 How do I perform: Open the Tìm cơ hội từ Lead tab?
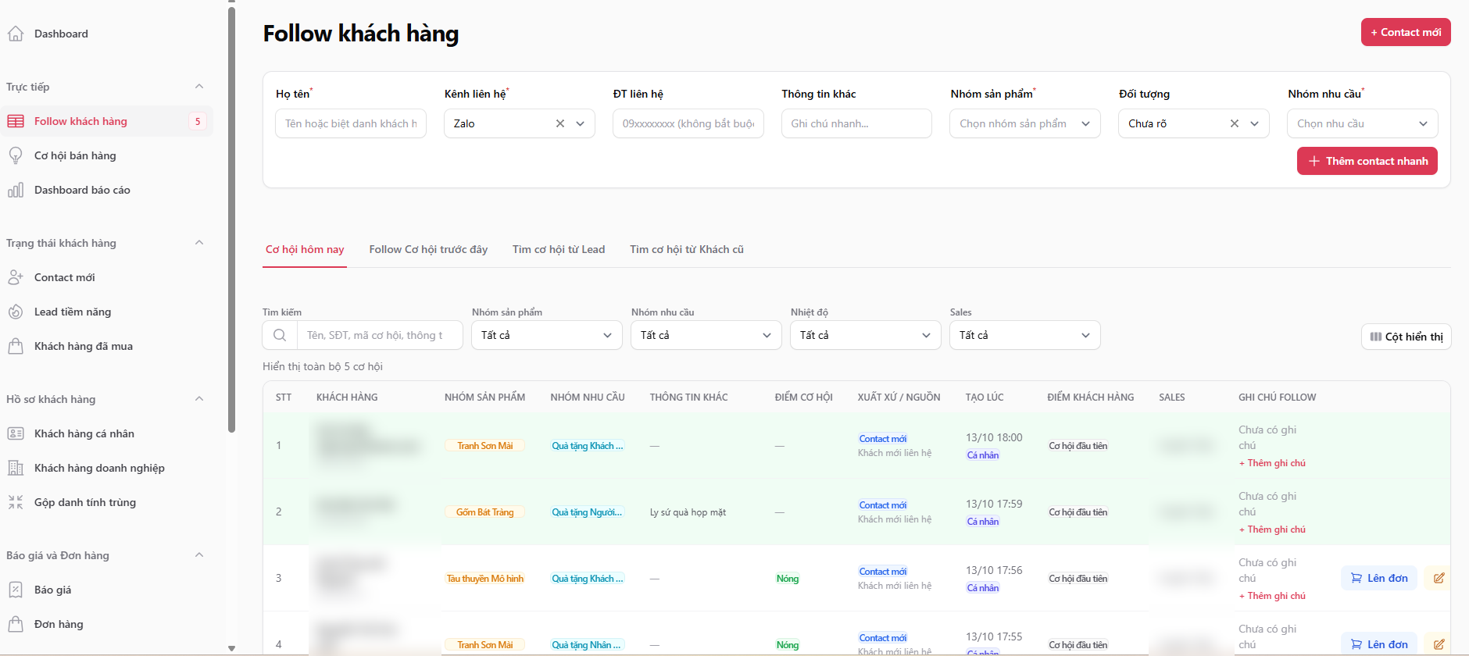(559, 249)
